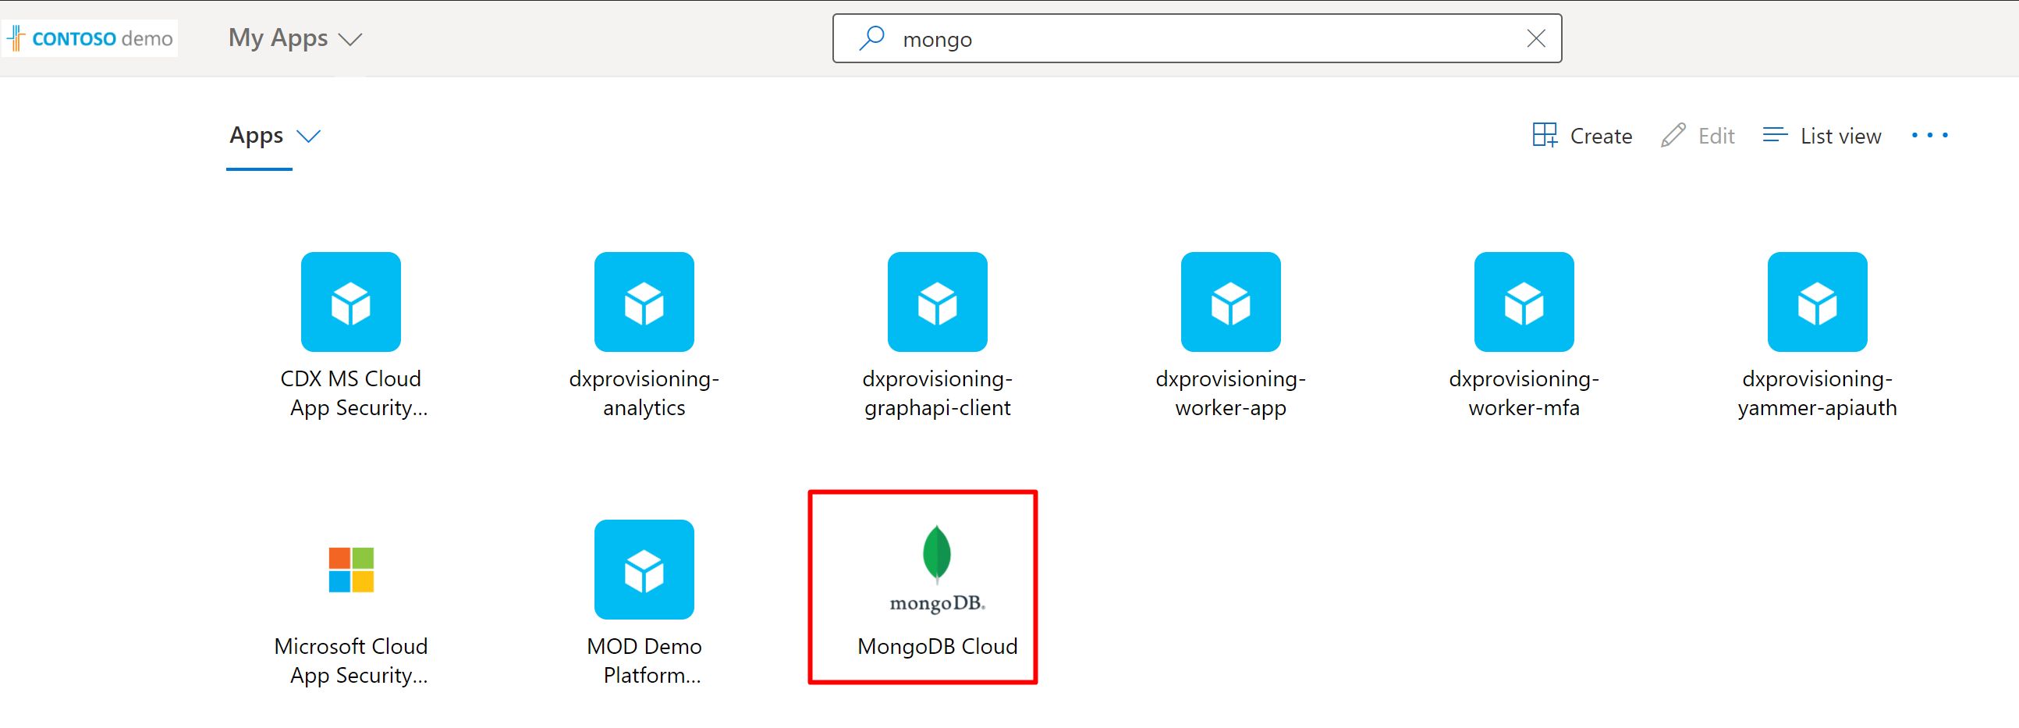
Task: Launch the dxprovisioning-analytics app icon
Action: (644, 302)
